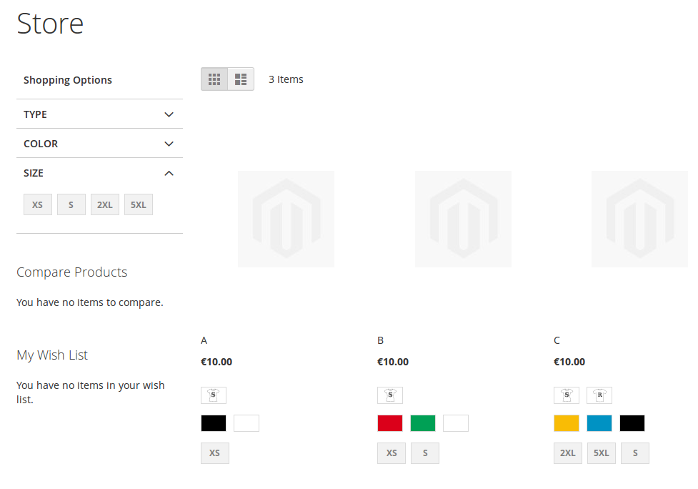The height and width of the screenshot is (489, 698).
Task: Open product A's Magento placeholder image
Action: pos(286,219)
